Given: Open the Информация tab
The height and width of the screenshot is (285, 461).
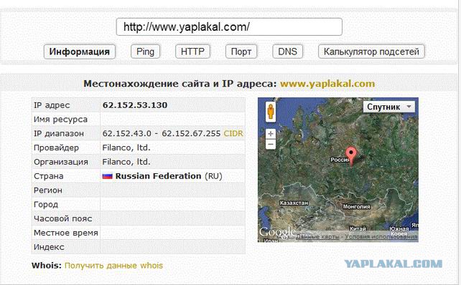Looking at the screenshot, I should (x=80, y=52).
